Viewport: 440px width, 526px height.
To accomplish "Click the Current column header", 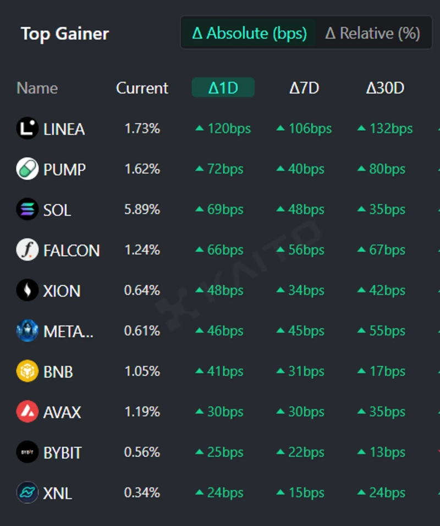I will coord(142,88).
